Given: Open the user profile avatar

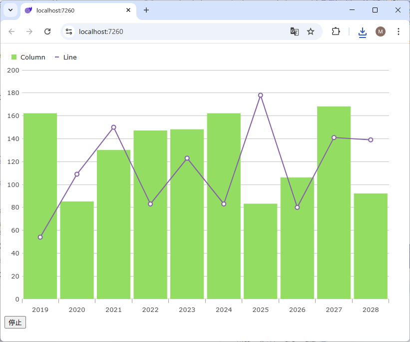Looking at the screenshot, I should 381,31.
